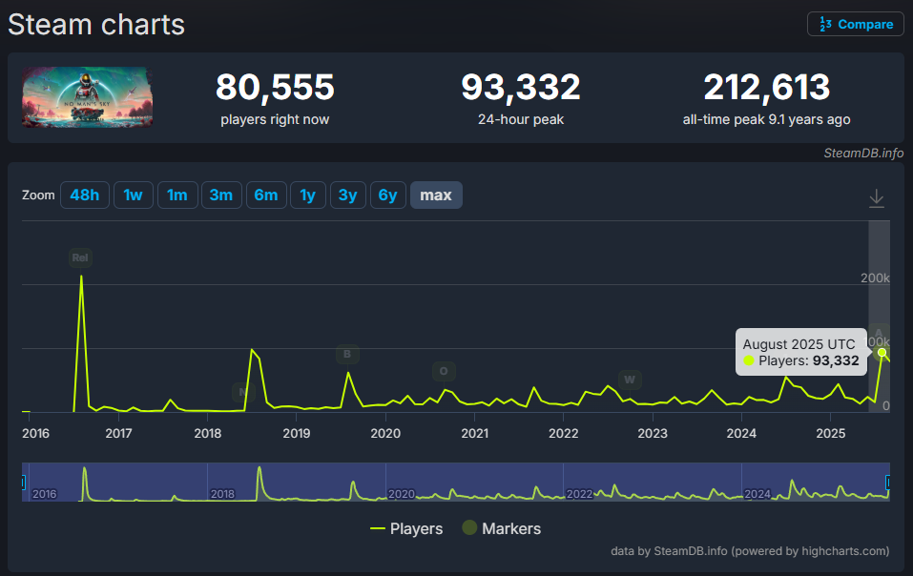Set zoom range to 48h
This screenshot has height=576, width=913.
coord(84,195)
